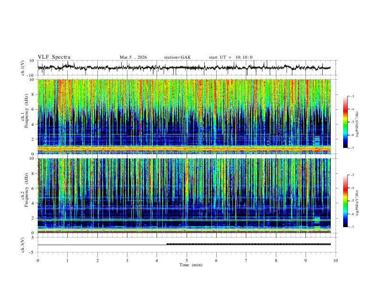This screenshot has width=378, height=292.
Task: Click inside the ch.1 spectrogram panel
Action: tap(184, 116)
